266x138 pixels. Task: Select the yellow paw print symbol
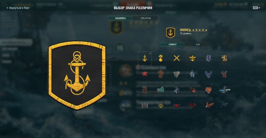pyautogui.click(x=161, y=106)
